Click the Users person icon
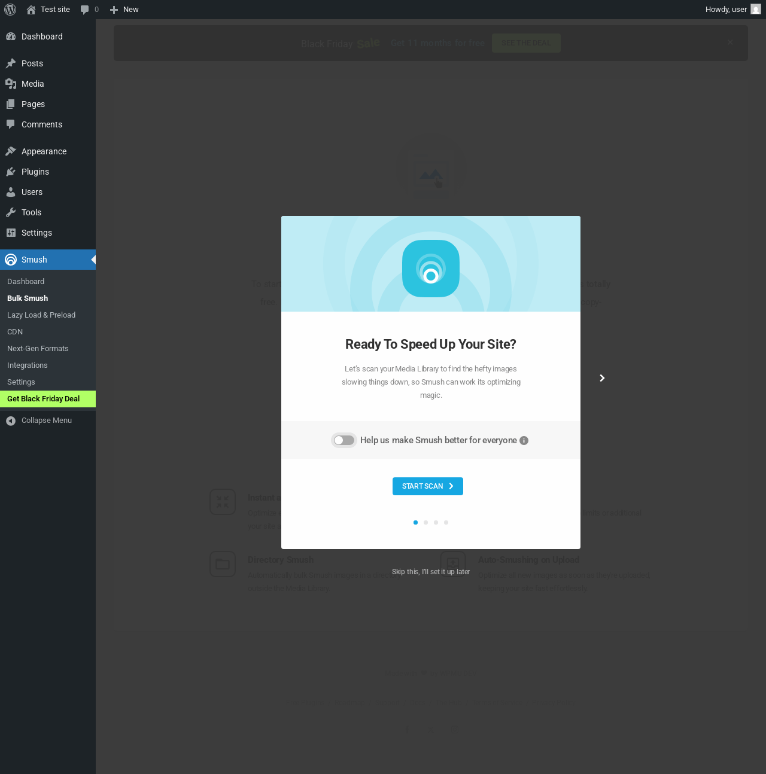Viewport: 766px width, 774px height. pyautogui.click(x=11, y=192)
